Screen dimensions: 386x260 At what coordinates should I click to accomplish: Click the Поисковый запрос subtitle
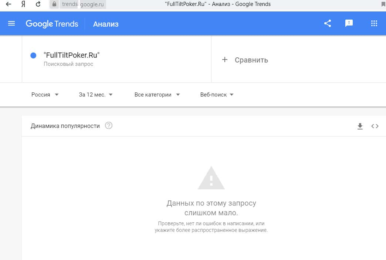(x=68, y=64)
